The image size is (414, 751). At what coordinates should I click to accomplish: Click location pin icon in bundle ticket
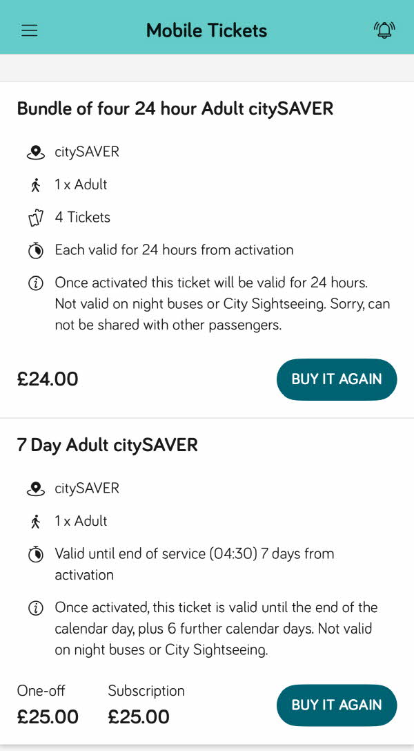pos(35,153)
